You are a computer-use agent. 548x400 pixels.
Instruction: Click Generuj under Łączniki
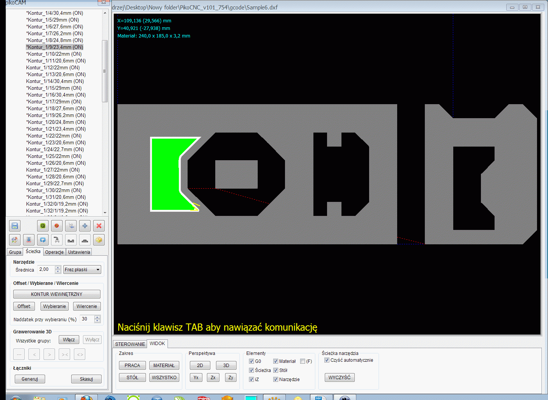click(30, 379)
